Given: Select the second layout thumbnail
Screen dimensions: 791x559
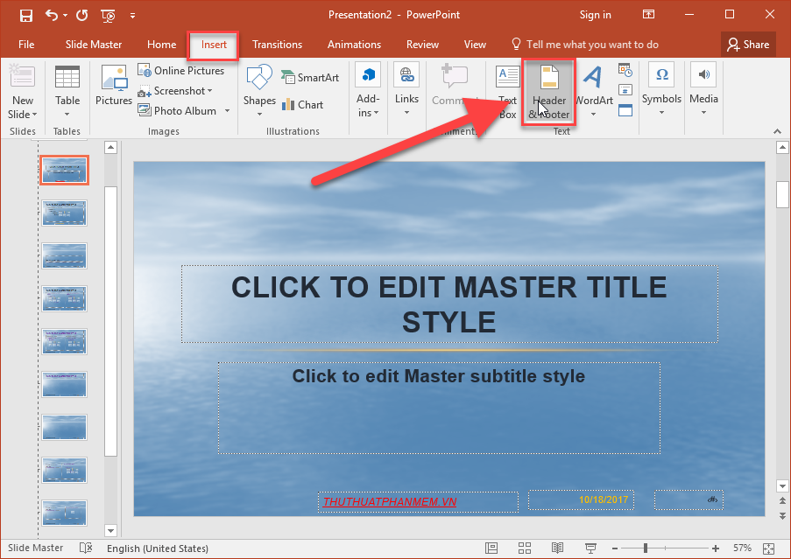Looking at the screenshot, I should click(x=64, y=213).
